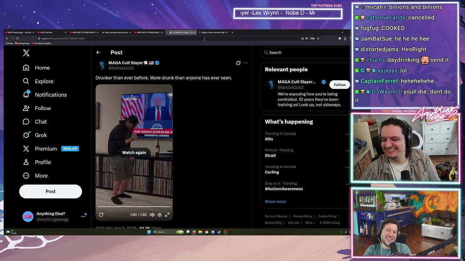The width and height of the screenshot is (465, 261).
Task: Click the replay icon in video controls
Action: coord(101,215)
